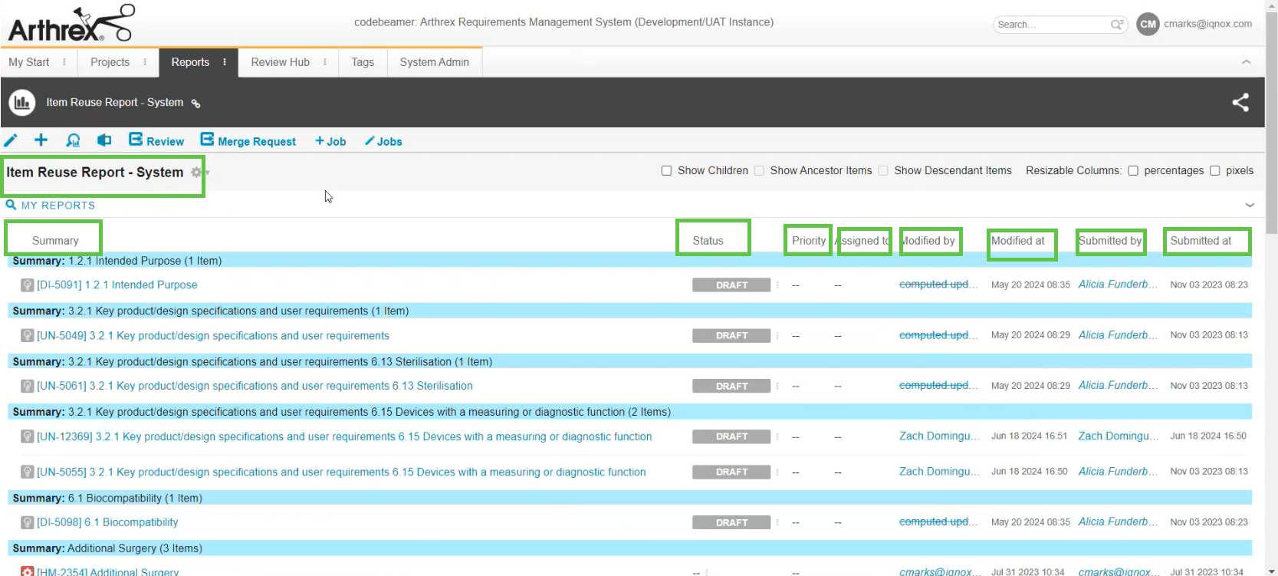Image resolution: width=1278 pixels, height=576 pixels.
Task: Tick the pixels checkbox
Action: [x=1214, y=170]
